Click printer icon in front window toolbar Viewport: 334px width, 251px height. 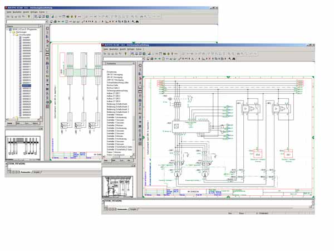[x=152, y=59]
